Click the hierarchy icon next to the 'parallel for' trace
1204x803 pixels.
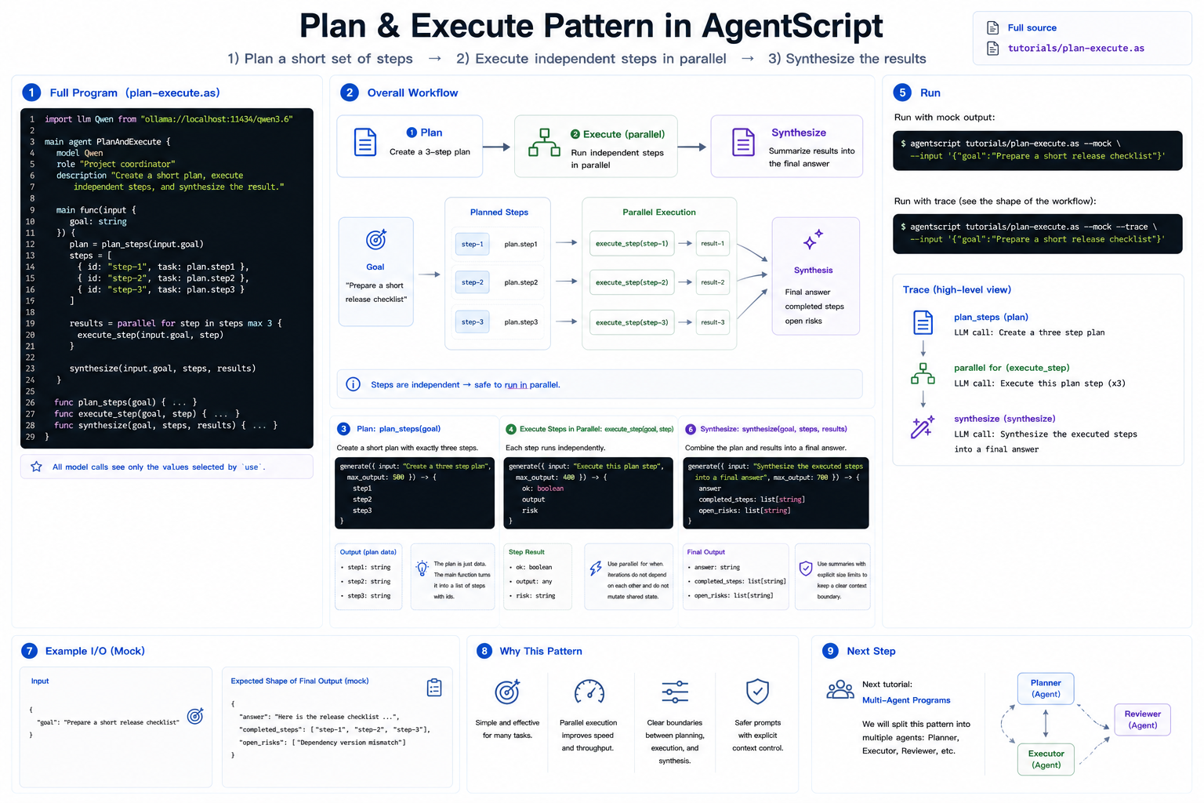(923, 374)
